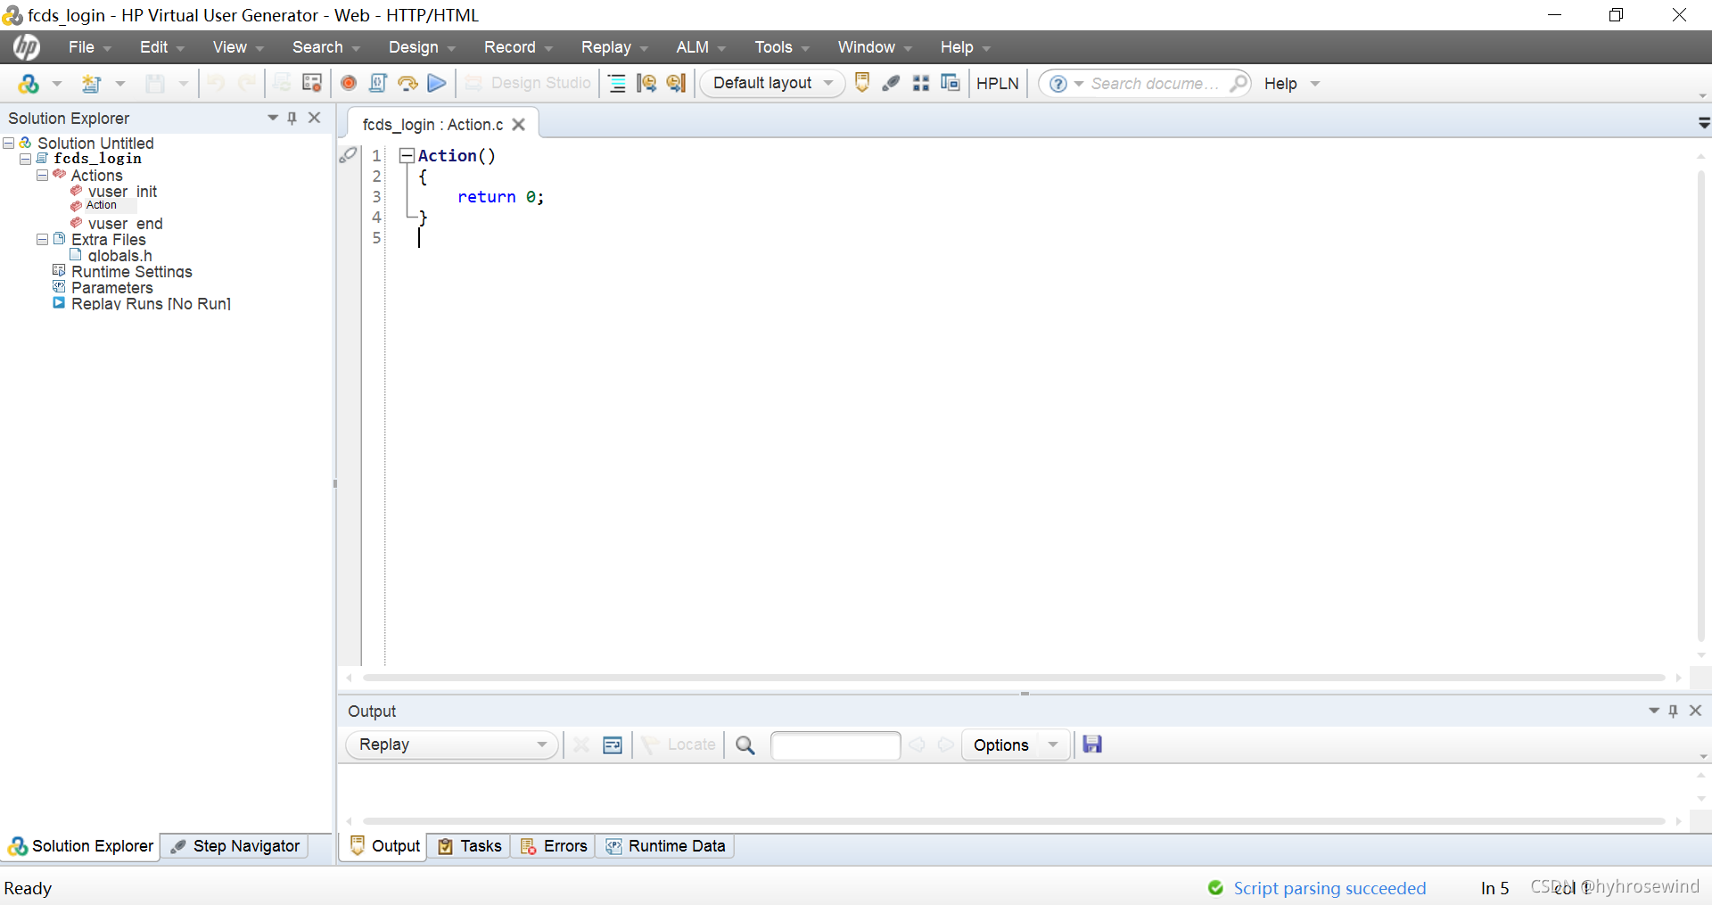Screen dimensions: 1712x905
Task: Open the Design menu
Action: click(421, 47)
